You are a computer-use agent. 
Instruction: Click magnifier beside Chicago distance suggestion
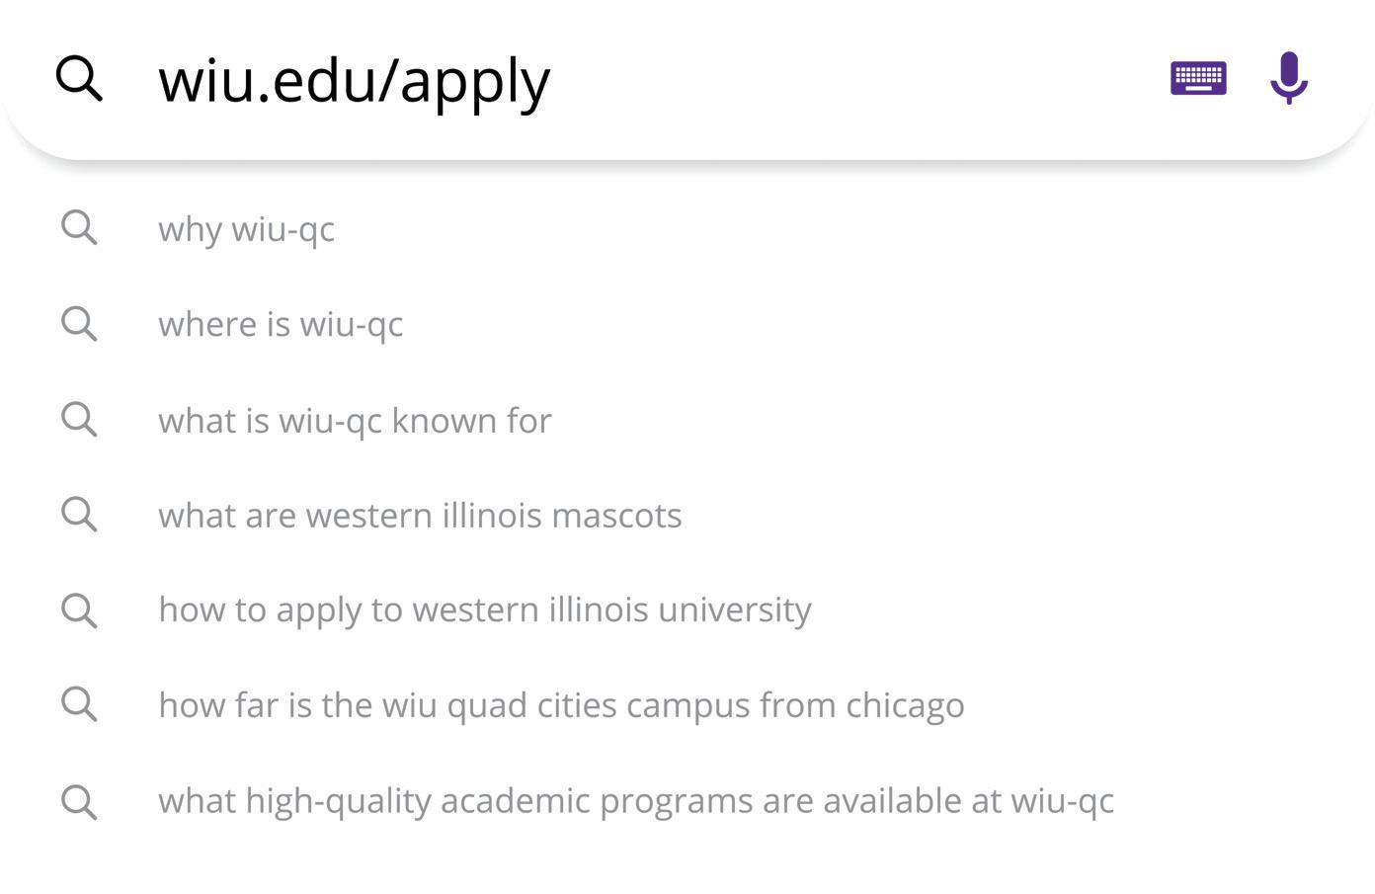click(79, 705)
